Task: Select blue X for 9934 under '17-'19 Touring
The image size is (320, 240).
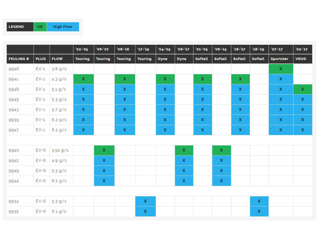Action: [145, 201]
